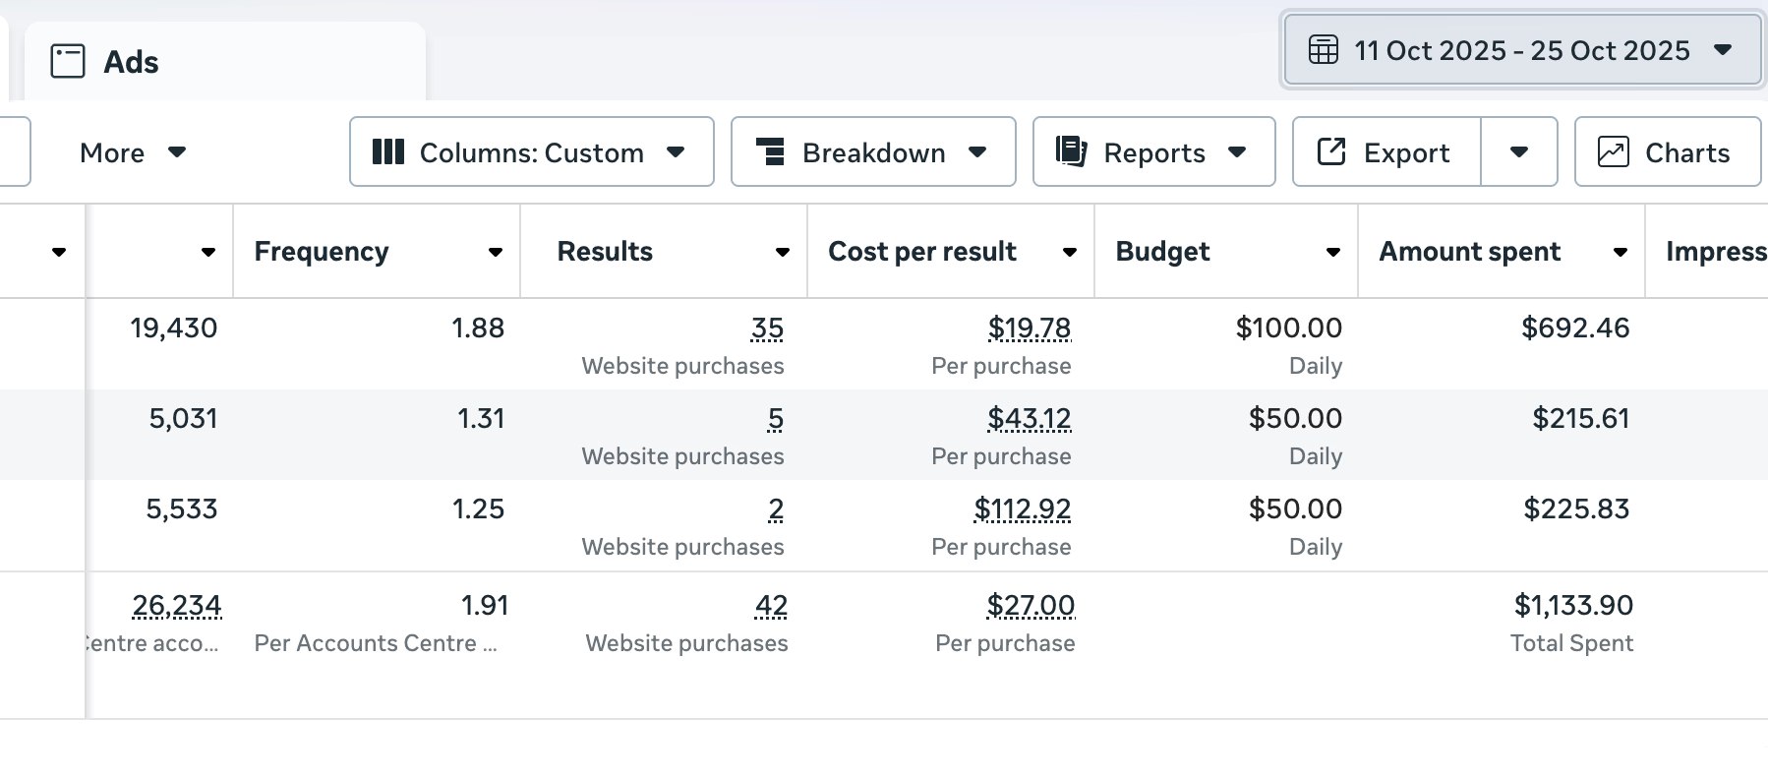Open Cost per result column menu arrow
This screenshot has height=777, width=1768.
pos(1070,252)
